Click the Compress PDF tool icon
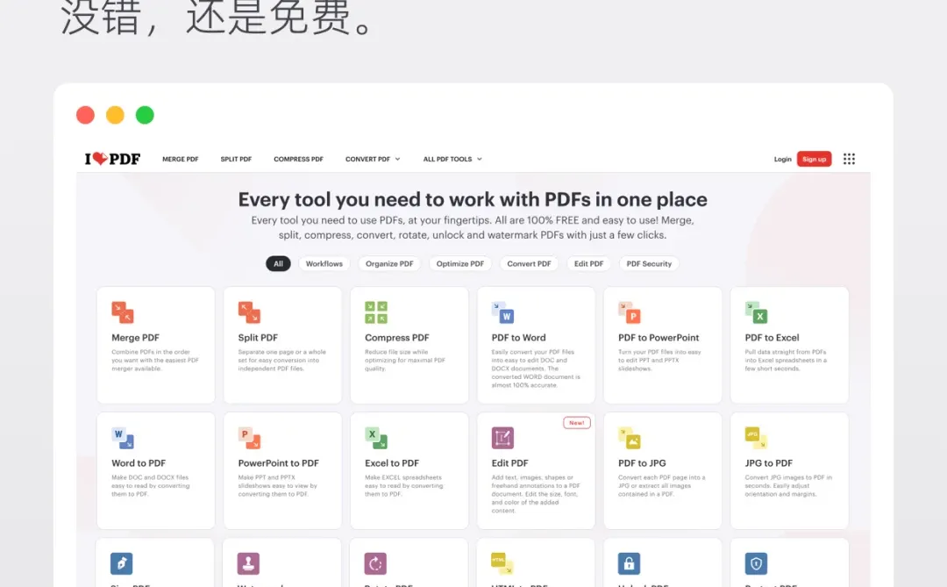The height and width of the screenshot is (587, 947). [x=376, y=312]
